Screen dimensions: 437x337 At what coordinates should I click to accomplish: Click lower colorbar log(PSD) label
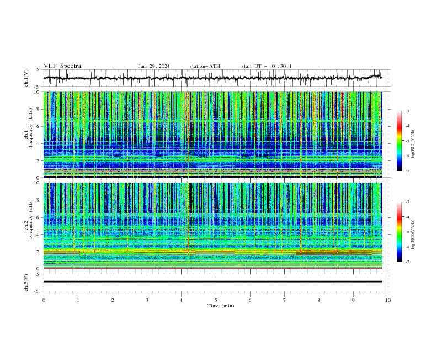pyautogui.click(x=413, y=235)
